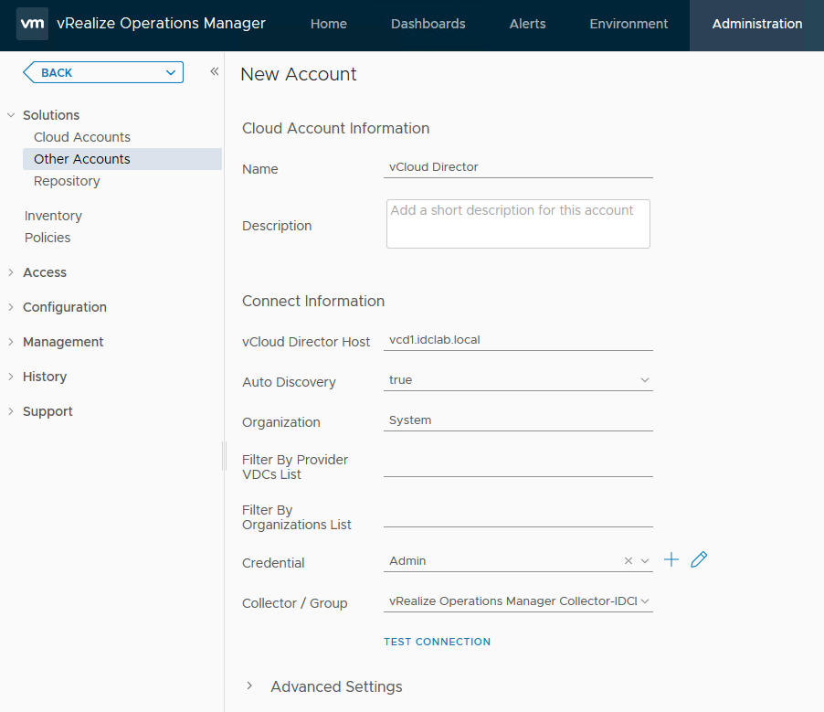The width and height of the screenshot is (824, 712).
Task: Click the vRealize Operations Manager title
Action: (x=162, y=24)
